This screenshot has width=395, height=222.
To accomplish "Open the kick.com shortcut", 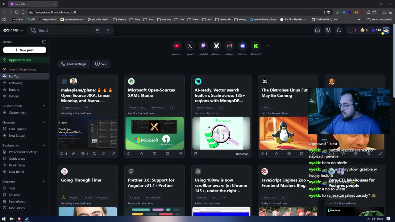I will pyautogui.click(x=256, y=46).
